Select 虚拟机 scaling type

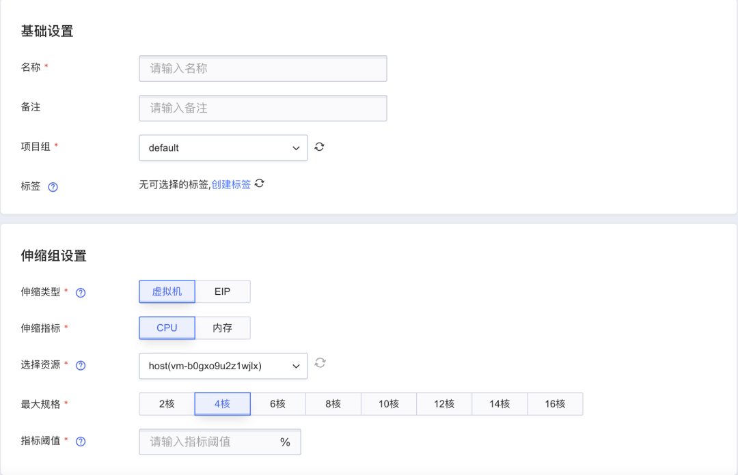tap(167, 291)
